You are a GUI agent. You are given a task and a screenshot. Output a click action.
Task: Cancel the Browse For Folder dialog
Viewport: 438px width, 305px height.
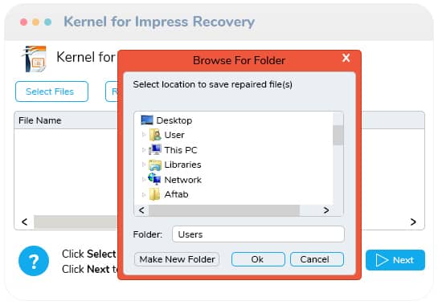click(317, 259)
